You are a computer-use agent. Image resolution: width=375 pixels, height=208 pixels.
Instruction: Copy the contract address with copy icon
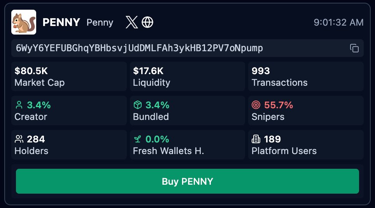tap(354, 48)
